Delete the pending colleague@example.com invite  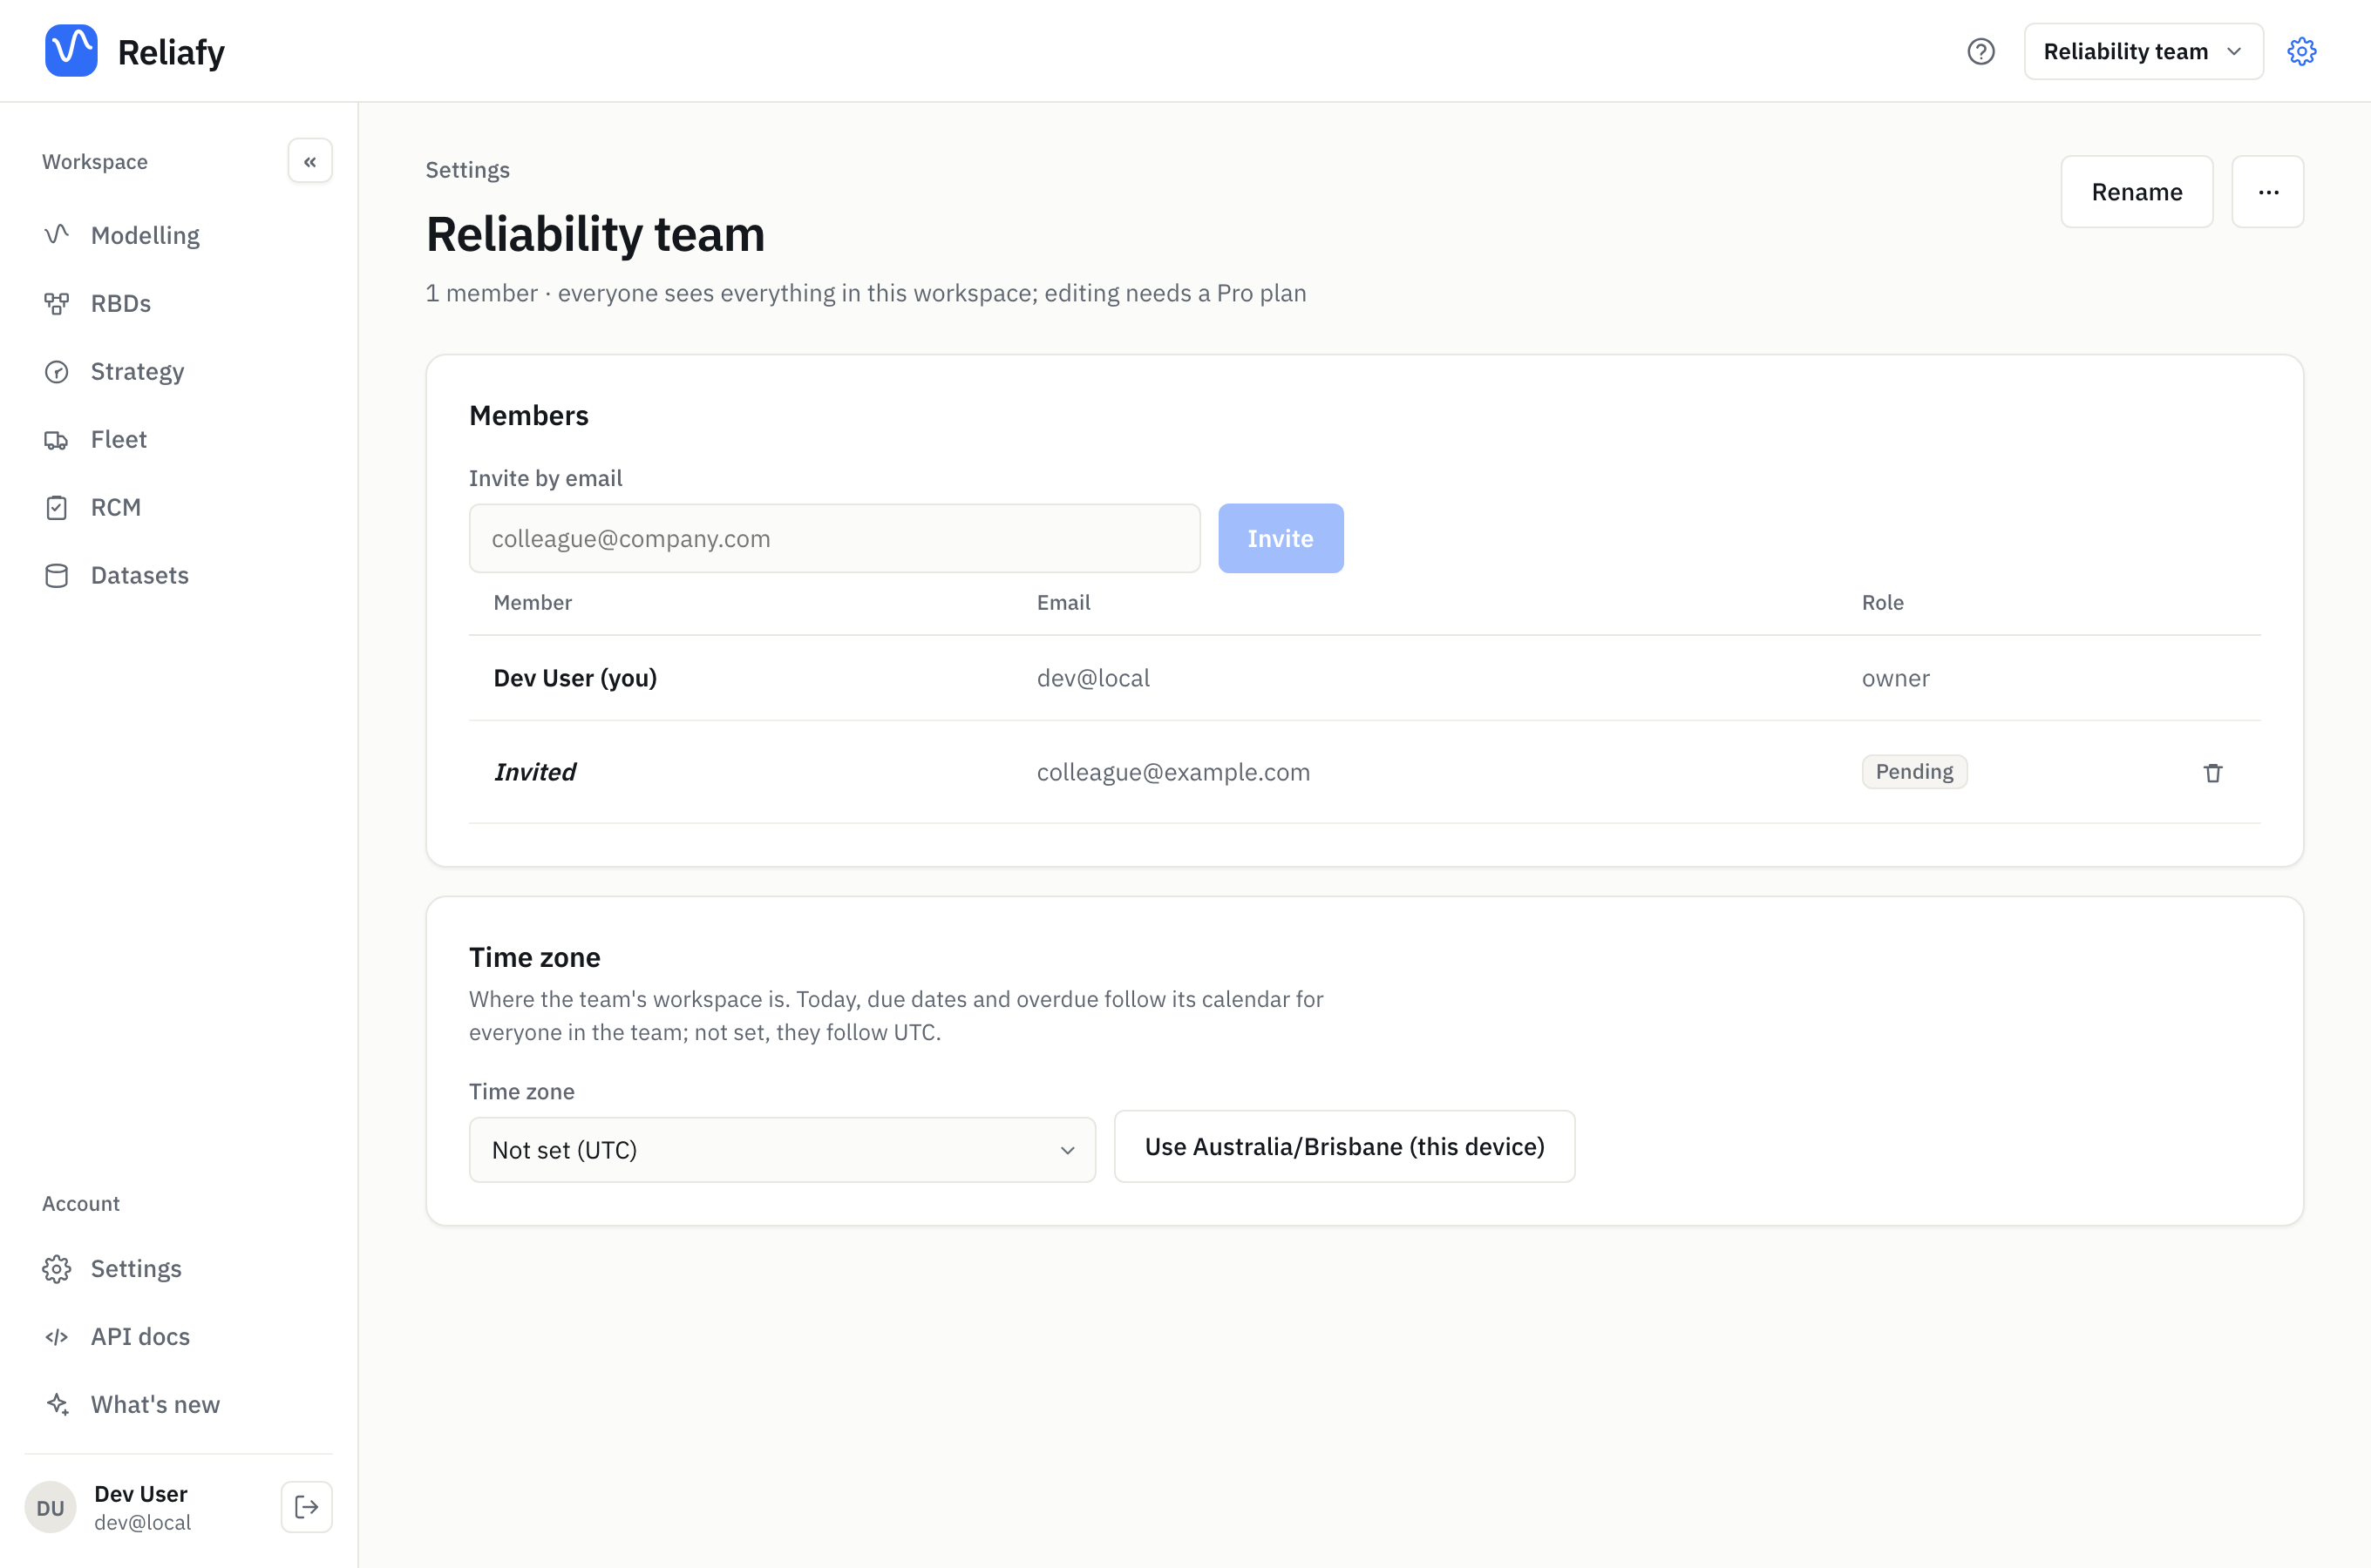pos(2213,772)
